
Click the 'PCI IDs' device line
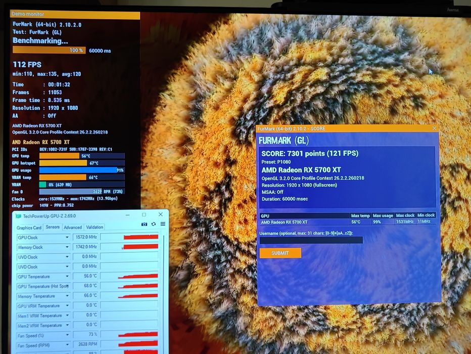[x=62, y=149]
